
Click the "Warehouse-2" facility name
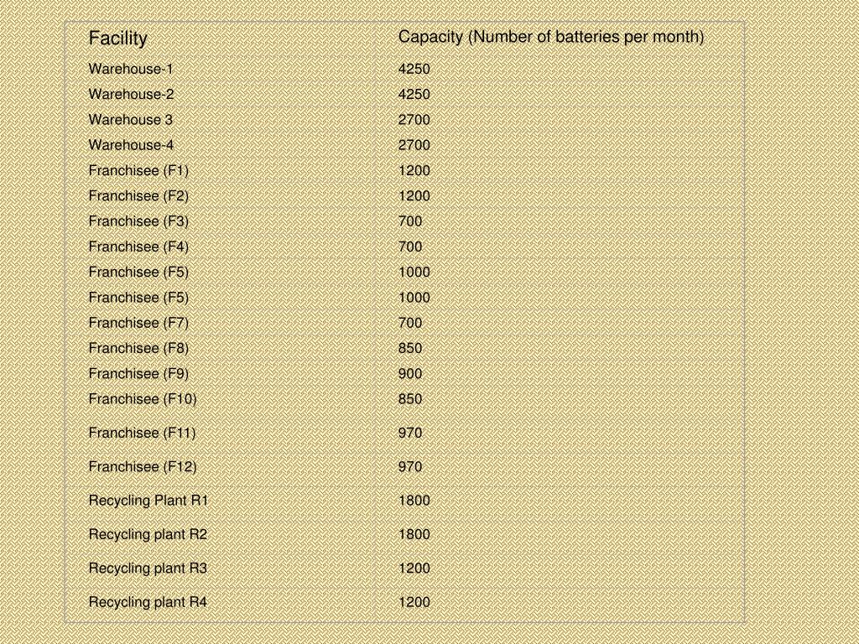click(131, 94)
